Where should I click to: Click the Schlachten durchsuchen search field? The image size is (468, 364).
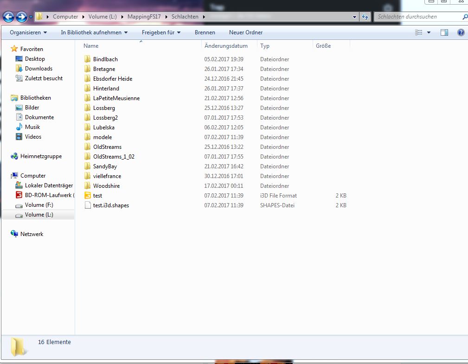click(417, 17)
